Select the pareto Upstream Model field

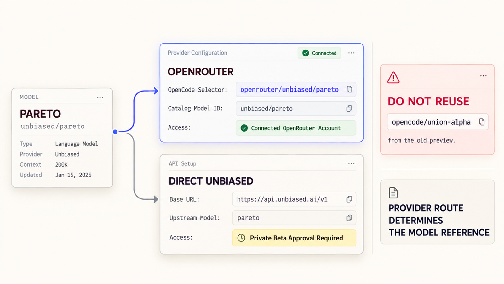(x=294, y=218)
